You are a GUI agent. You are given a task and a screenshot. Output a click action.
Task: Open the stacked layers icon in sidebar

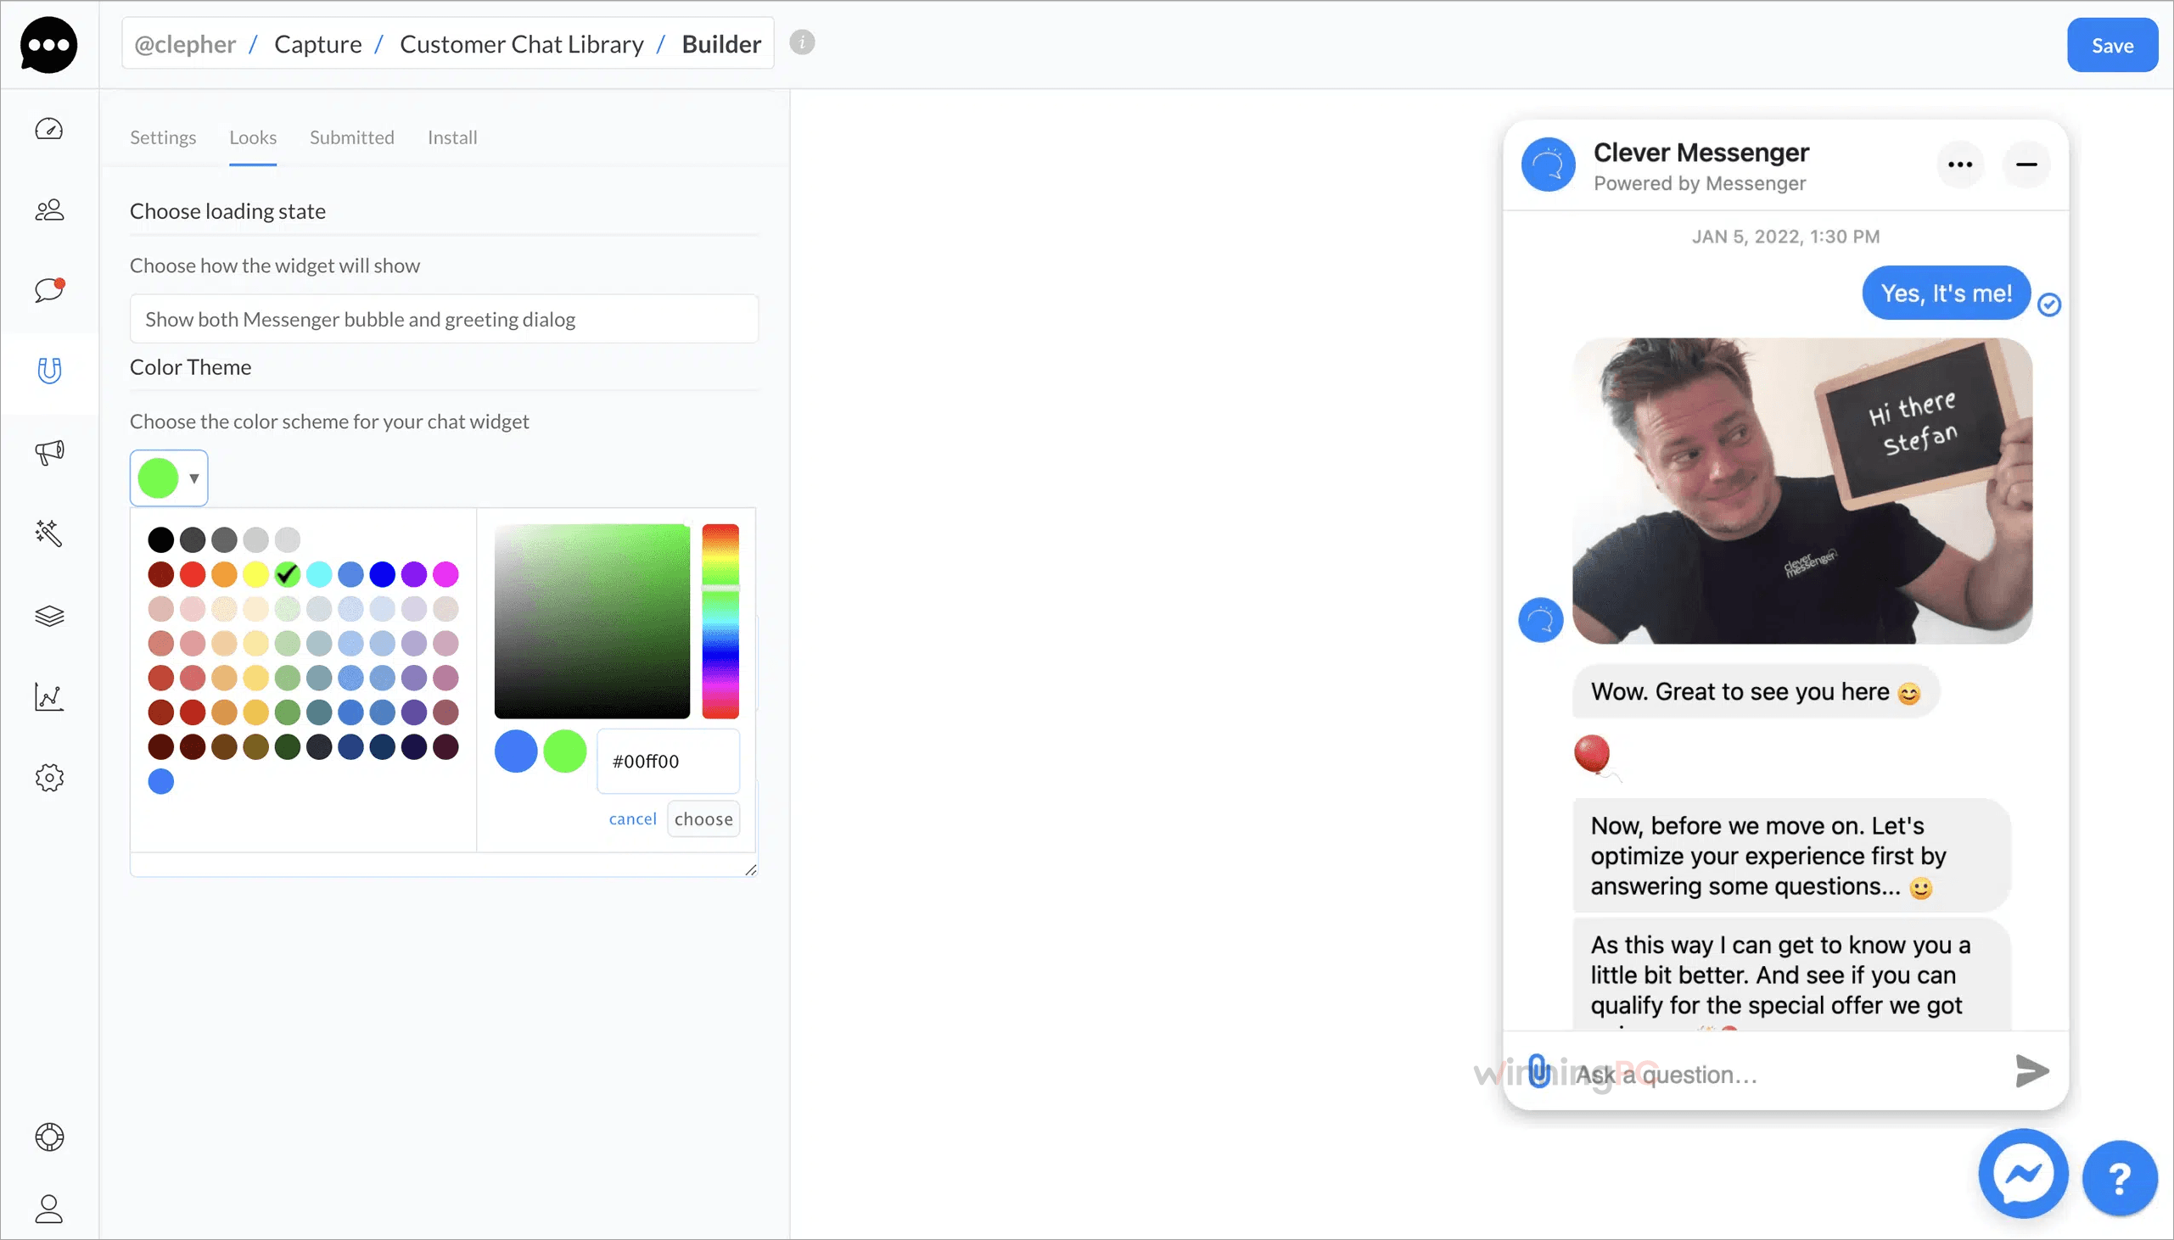(48, 615)
